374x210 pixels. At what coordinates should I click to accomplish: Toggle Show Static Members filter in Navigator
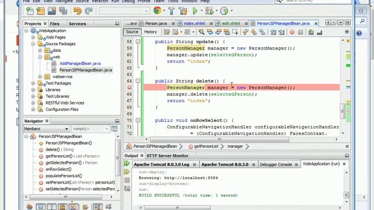click(51, 206)
